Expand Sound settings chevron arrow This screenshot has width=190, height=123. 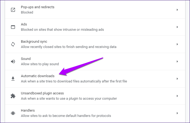coord(177,61)
